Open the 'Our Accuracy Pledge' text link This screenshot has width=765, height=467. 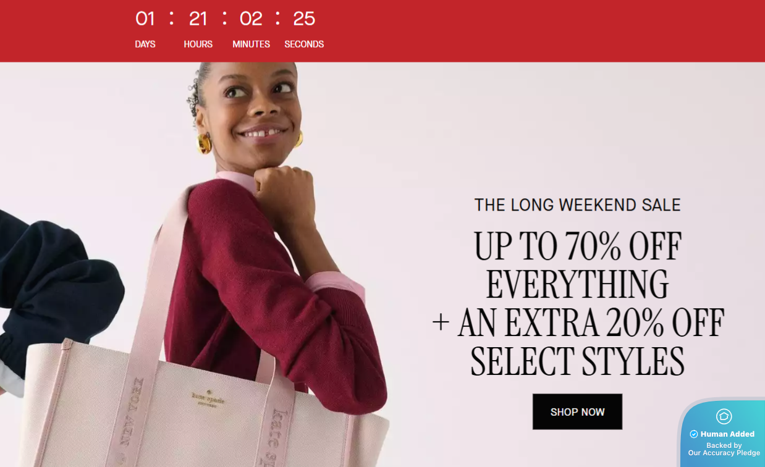coord(724,453)
